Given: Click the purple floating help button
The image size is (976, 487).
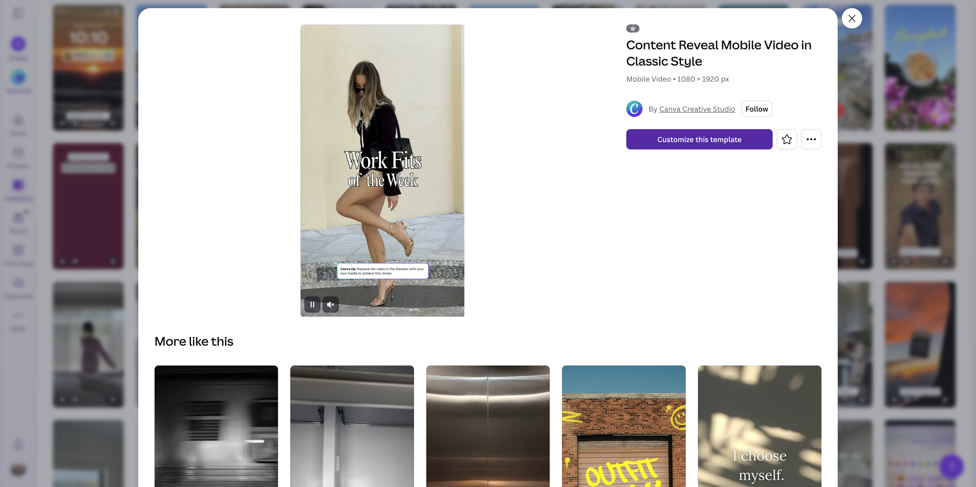Looking at the screenshot, I should click(x=951, y=466).
